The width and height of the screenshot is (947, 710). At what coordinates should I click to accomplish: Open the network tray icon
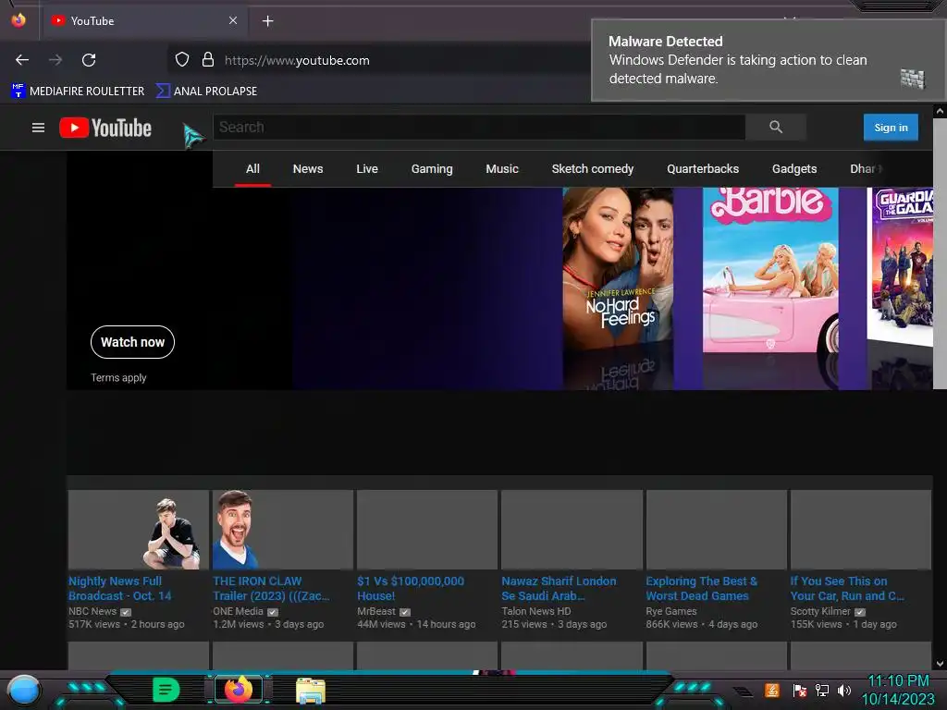(822, 690)
